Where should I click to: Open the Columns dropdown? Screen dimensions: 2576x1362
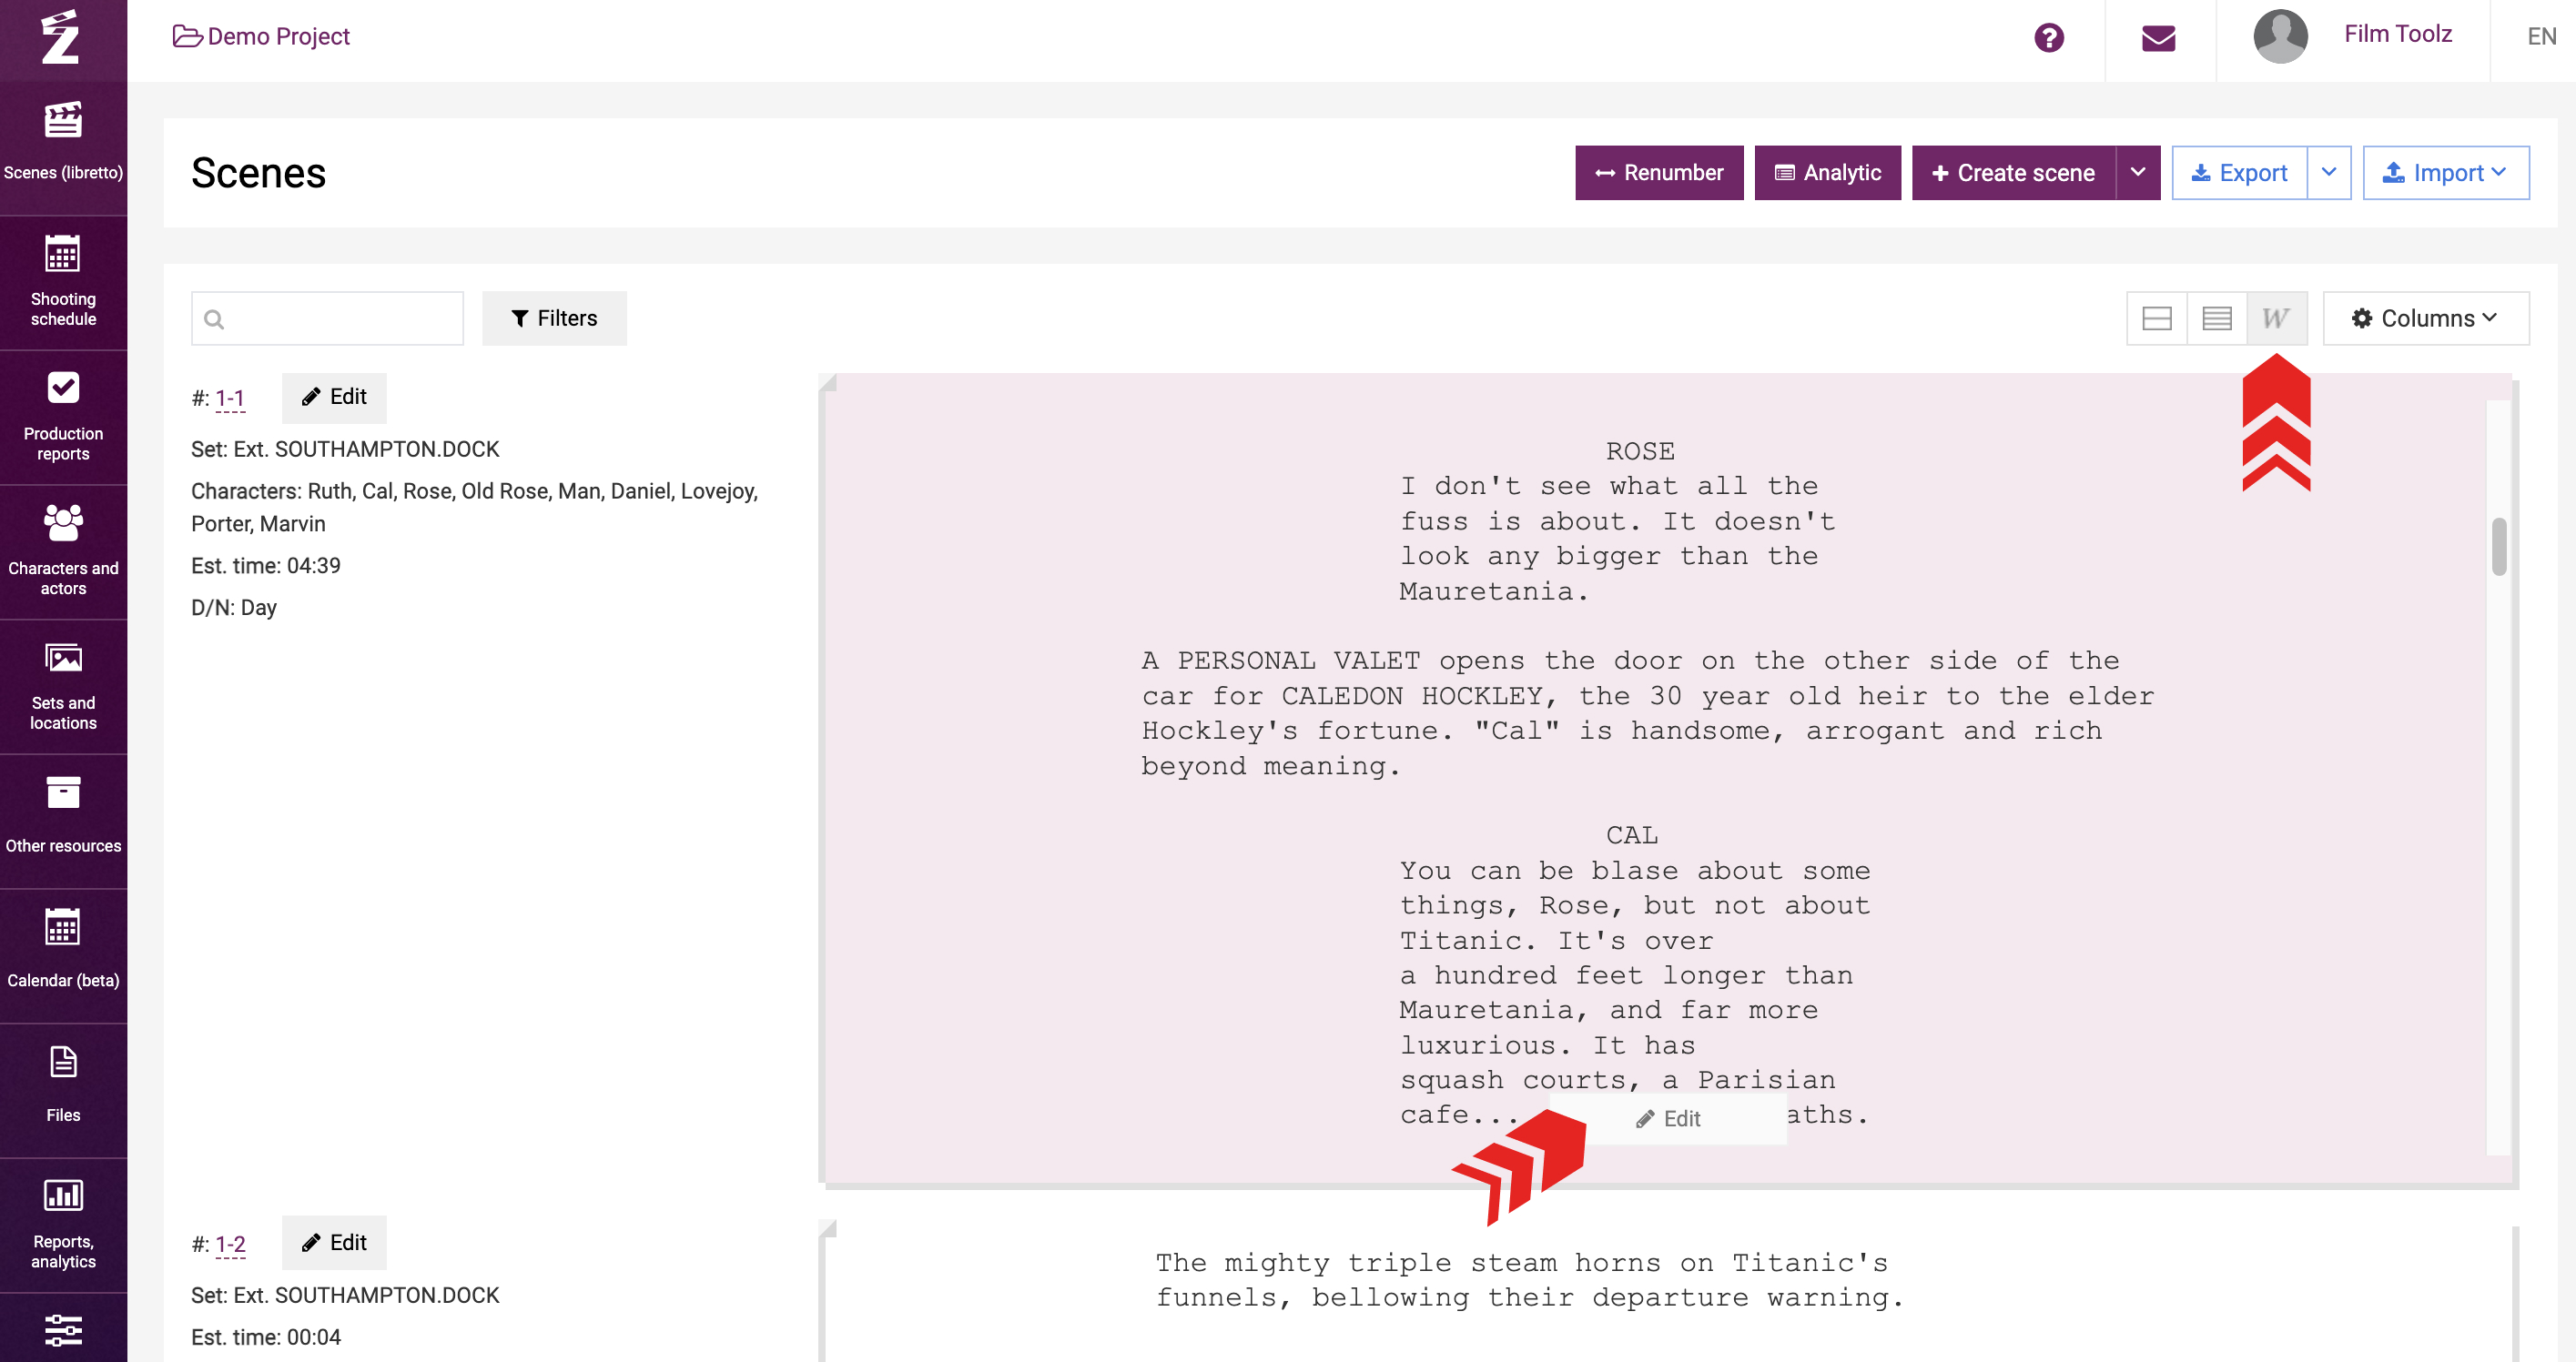pyautogui.click(x=2425, y=318)
